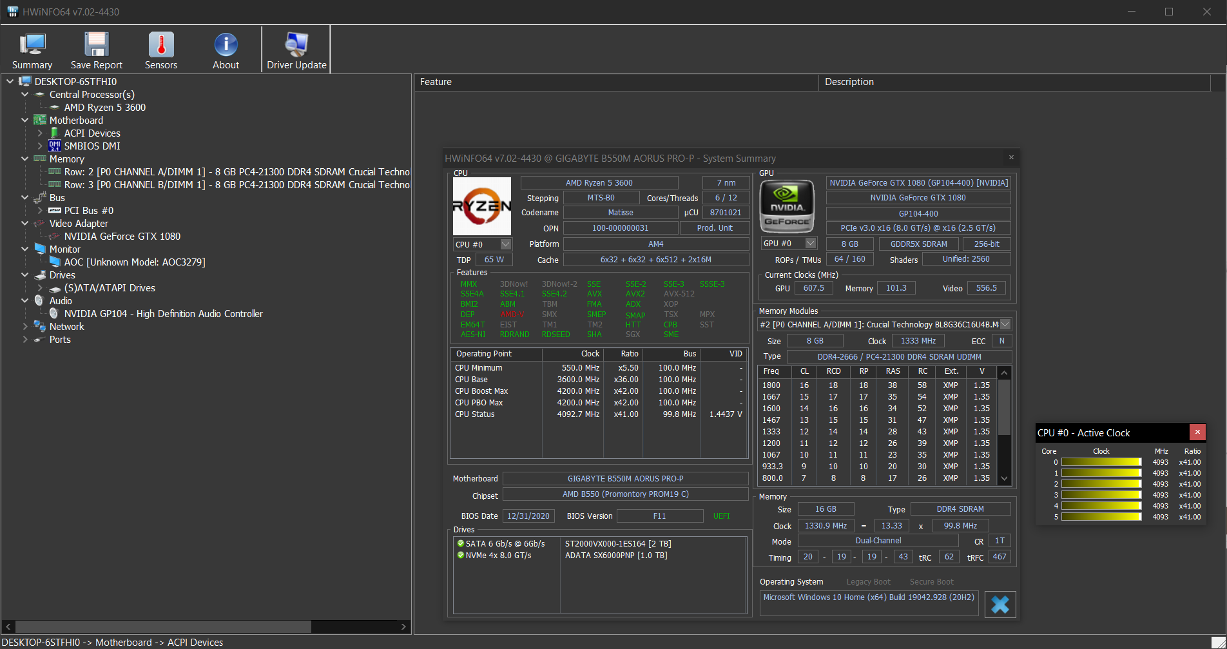Click the Feature column header
1227x649 pixels.
click(617, 82)
